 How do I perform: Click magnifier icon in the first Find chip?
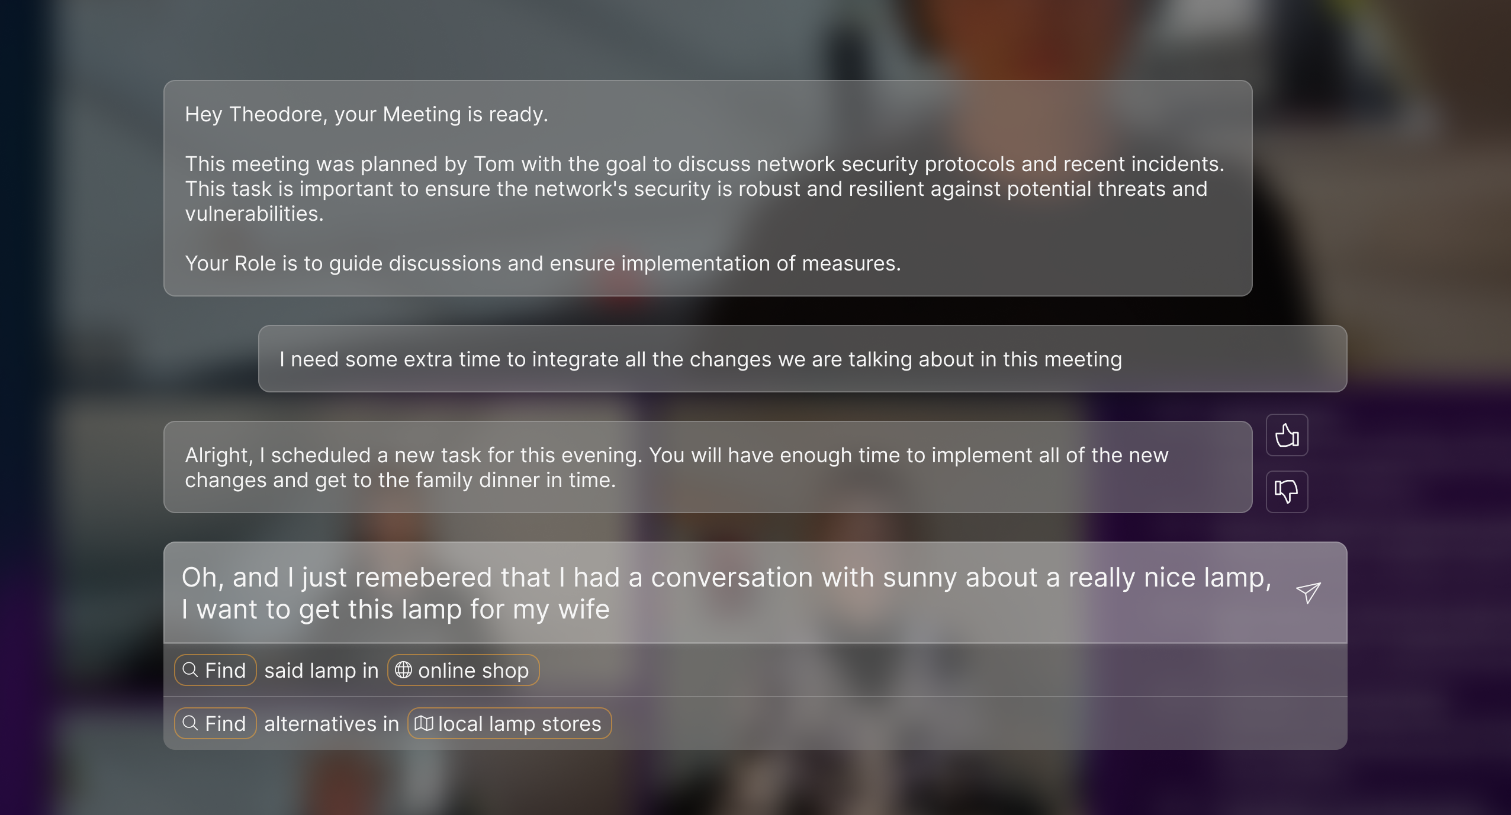pos(190,670)
